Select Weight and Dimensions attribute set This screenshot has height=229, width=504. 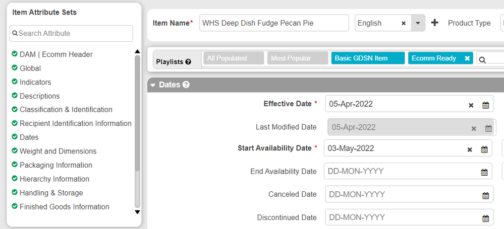click(x=58, y=151)
